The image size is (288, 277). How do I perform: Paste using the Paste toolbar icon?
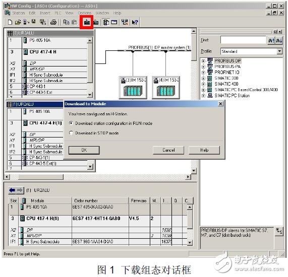click(74, 22)
